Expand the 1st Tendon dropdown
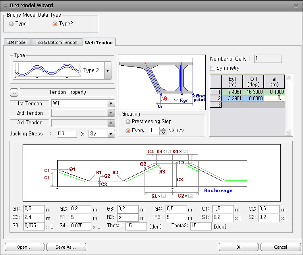The width and height of the screenshot is (303, 255). point(110,104)
